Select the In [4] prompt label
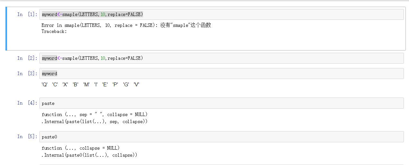The height and width of the screenshot is (165, 409). [x=27, y=103]
